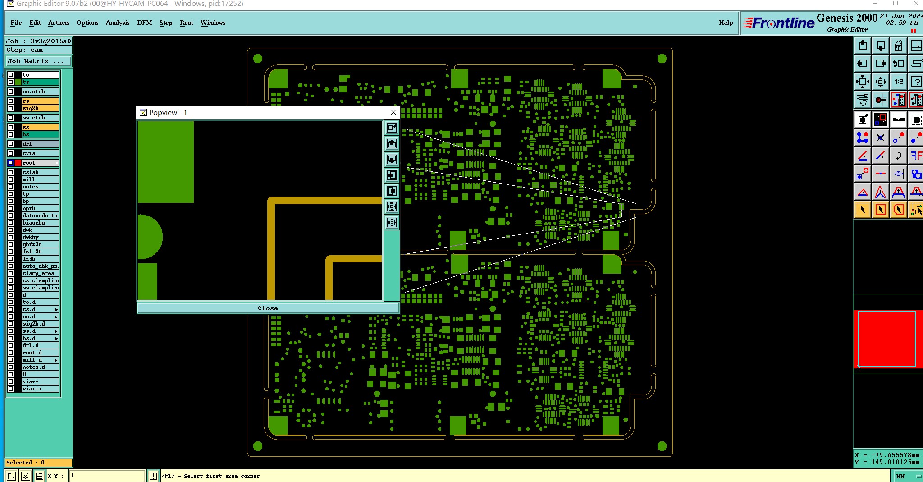Click the home view icon
Viewport: 923px width, 482px height.
pos(899,46)
